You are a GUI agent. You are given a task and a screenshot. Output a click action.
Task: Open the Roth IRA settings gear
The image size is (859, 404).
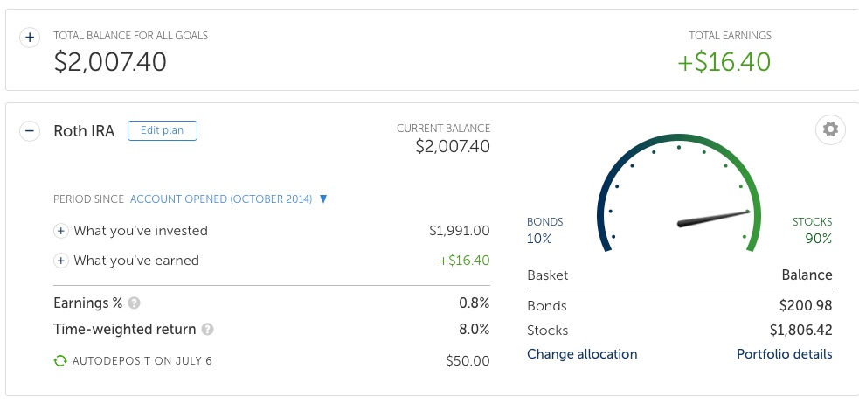(x=830, y=130)
